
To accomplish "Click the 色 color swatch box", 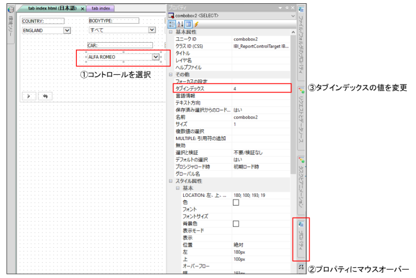I will 236,202.
